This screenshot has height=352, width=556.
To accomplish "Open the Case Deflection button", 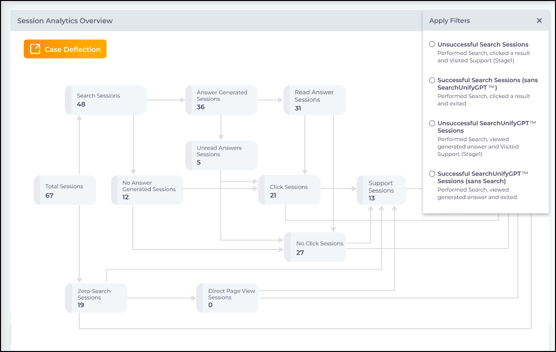I will pos(65,49).
